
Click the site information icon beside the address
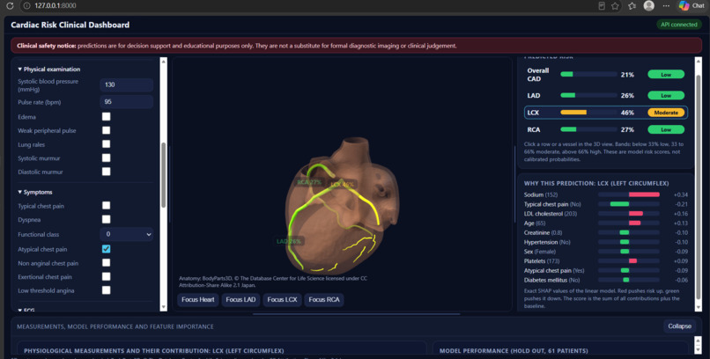click(x=26, y=6)
